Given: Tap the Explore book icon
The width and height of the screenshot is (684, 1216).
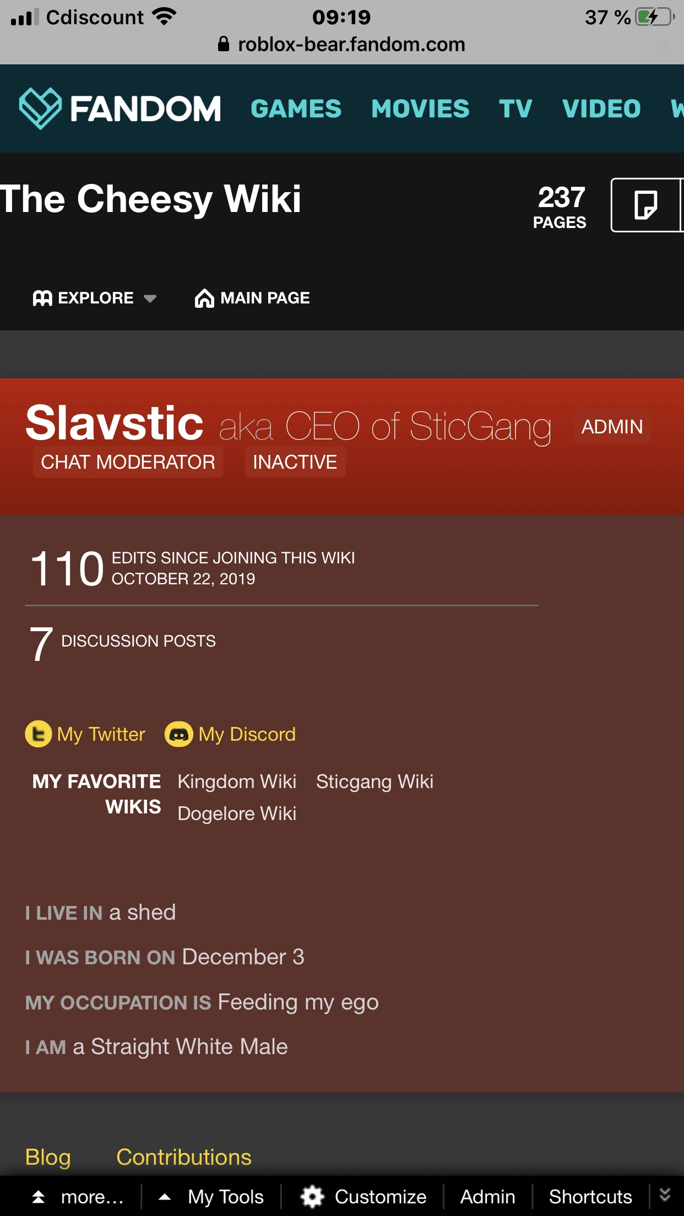Looking at the screenshot, I should [42, 298].
